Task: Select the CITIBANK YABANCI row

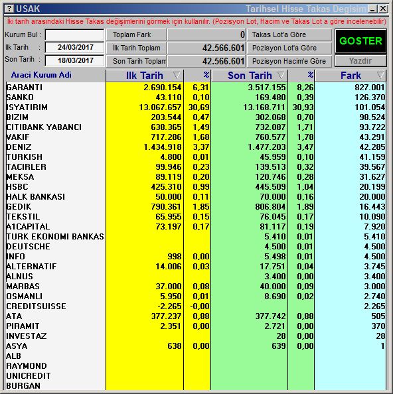Action: click(195, 127)
